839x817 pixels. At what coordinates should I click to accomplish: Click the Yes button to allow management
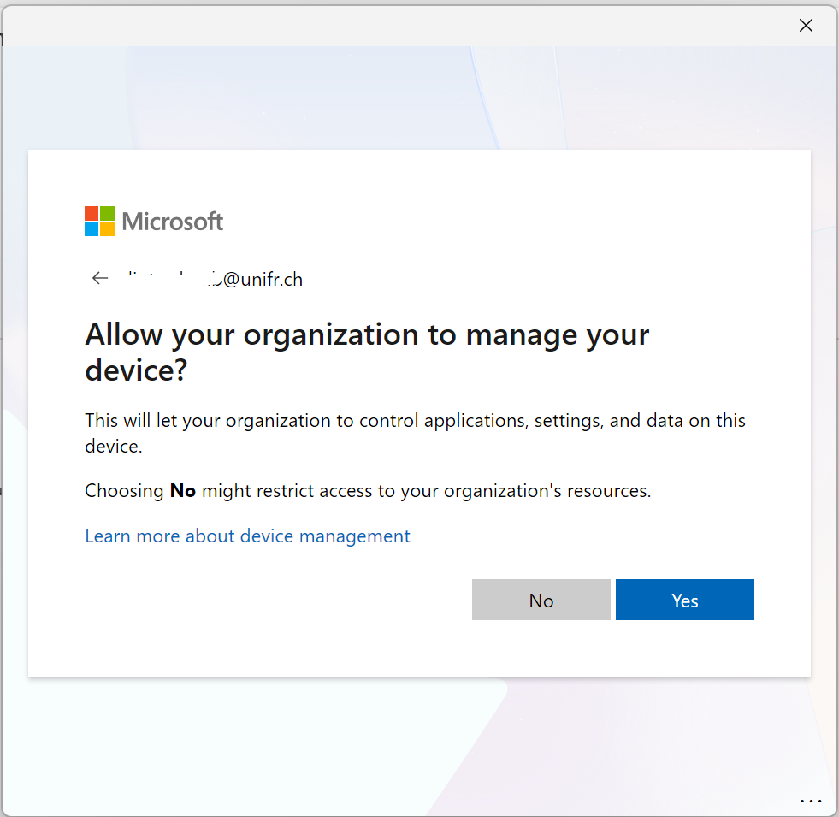pyautogui.click(x=684, y=600)
